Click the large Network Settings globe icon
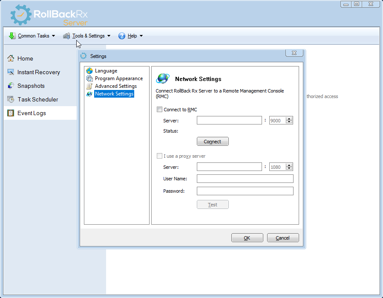383x298 pixels. point(163,78)
